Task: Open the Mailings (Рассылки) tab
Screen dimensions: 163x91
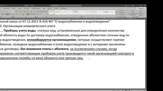Action: click(27, 8)
